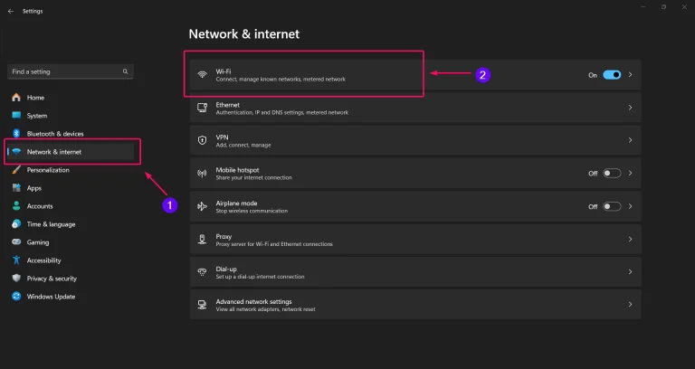The height and width of the screenshot is (369, 695).
Task: Open the Ethernet settings title
Action: coord(228,105)
